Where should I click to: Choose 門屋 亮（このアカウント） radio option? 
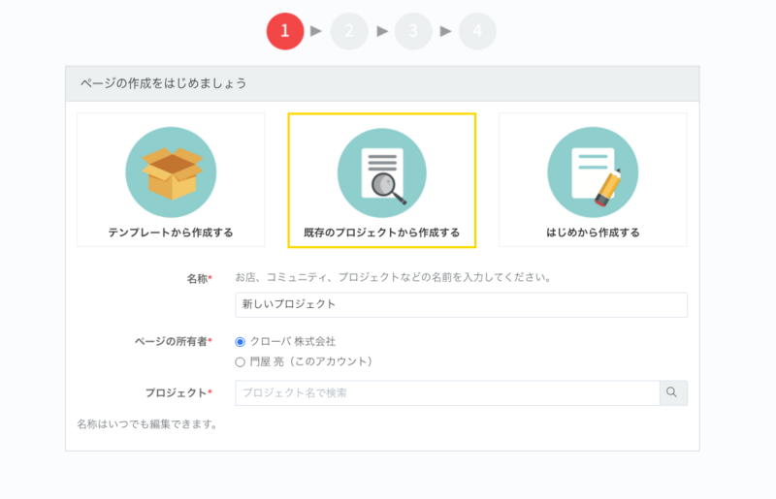click(x=241, y=361)
